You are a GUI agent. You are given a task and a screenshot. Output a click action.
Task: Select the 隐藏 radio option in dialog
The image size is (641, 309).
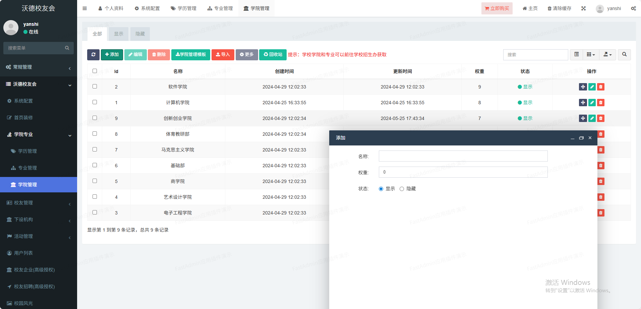[402, 189]
